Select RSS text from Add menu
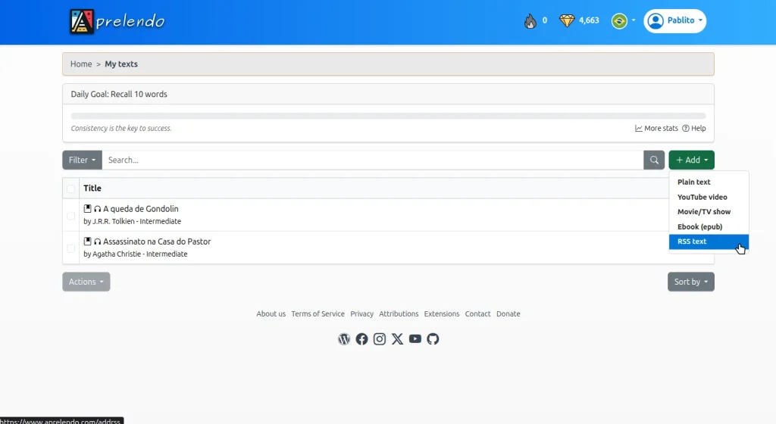The image size is (776, 424). coord(692,242)
